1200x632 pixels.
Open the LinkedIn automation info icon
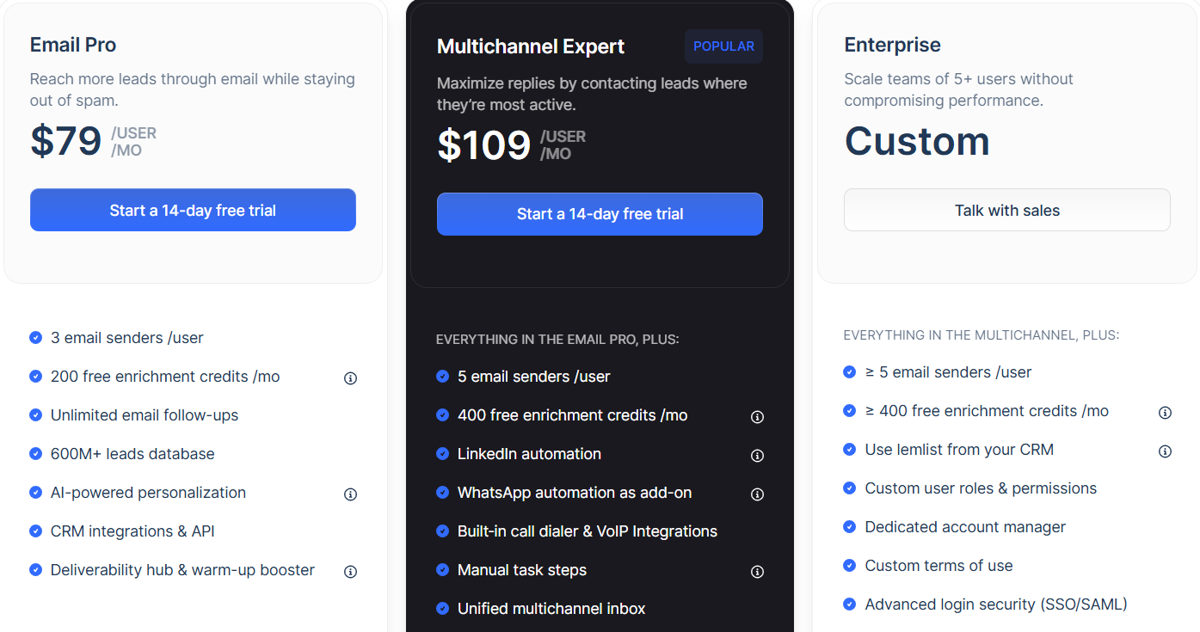(757, 455)
